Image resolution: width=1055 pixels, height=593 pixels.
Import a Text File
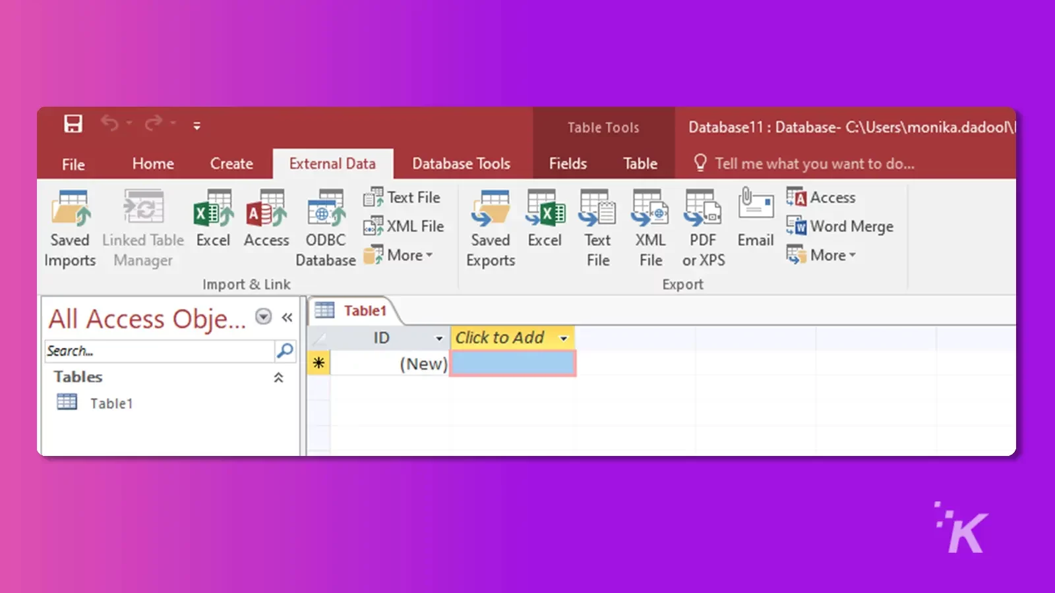click(402, 197)
